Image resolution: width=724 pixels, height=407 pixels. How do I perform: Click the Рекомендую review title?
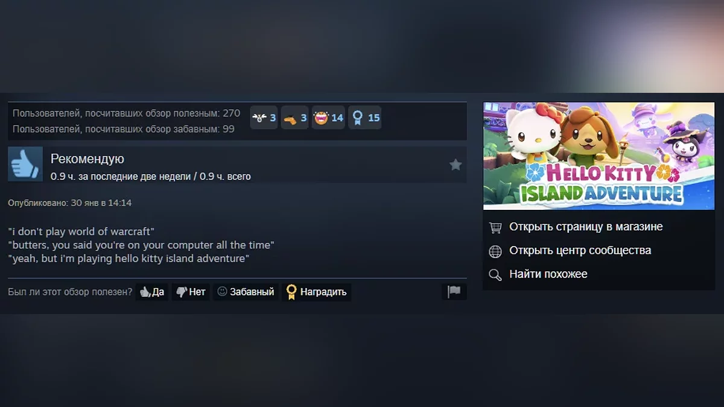(x=87, y=159)
